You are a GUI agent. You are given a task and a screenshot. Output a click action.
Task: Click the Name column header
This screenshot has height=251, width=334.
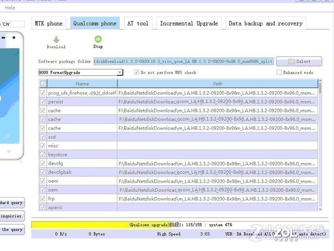(x=82, y=84)
